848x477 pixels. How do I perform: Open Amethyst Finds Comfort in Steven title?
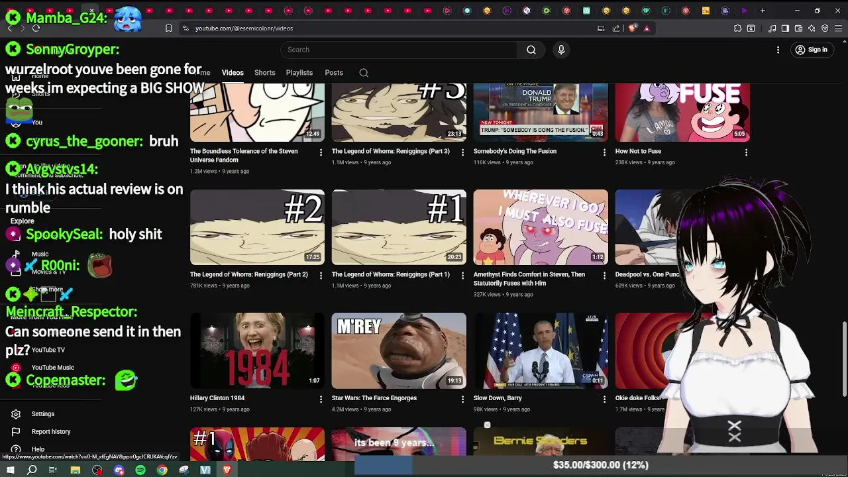pos(529,279)
